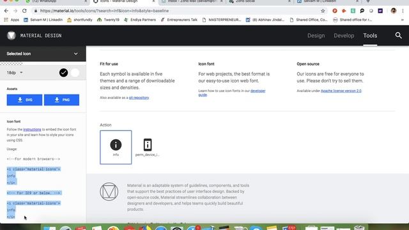Screen dimensions: 409x230
Task: Click the Material Design logo in the header
Action: tap(12, 36)
